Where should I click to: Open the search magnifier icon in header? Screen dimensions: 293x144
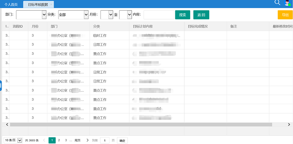pyautogui.click(x=277, y=3)
